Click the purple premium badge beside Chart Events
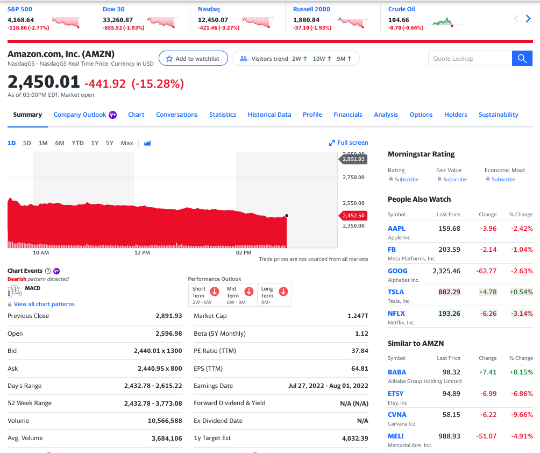Viewport: 540px width, 453px height. click(x=56, y=271)
